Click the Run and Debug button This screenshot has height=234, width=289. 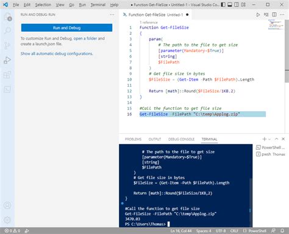pyautogui.click(x=66, y=27)
